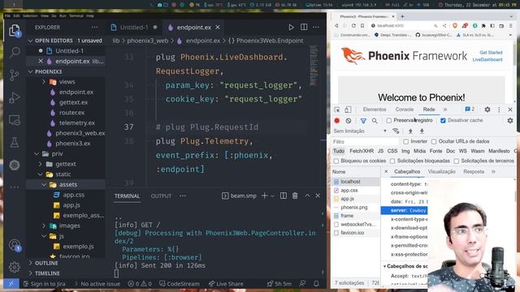Expand the OUTLINE section

31,263
